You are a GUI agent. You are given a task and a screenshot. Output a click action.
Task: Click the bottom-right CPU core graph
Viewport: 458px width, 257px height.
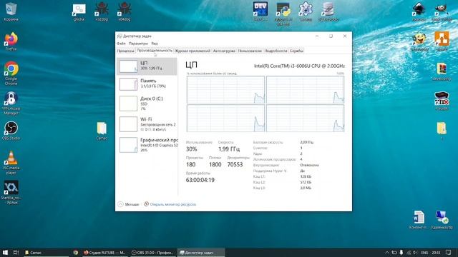[x=306, y=119]
